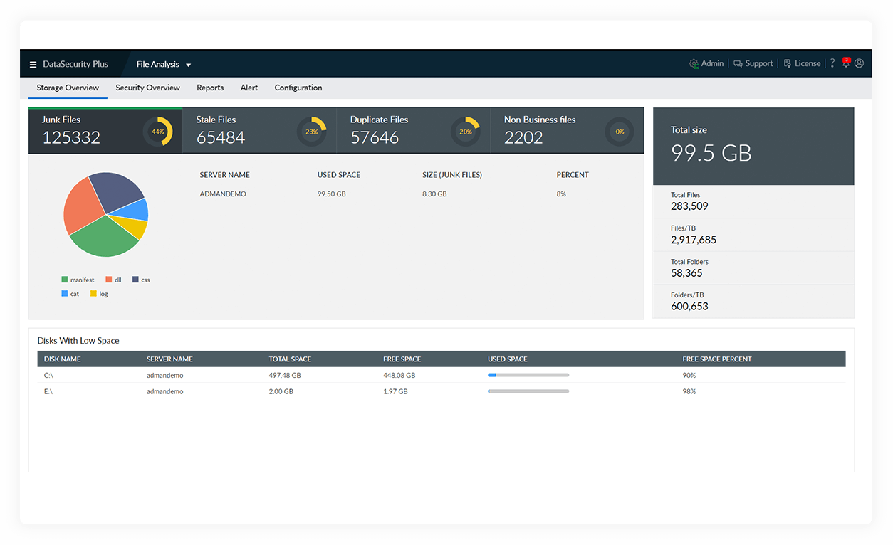Image resolution: width=893 pixels, height=545 pixels.
Task: Open the help question mark icon
Action: pyautogui.click(x=832, y=63)
